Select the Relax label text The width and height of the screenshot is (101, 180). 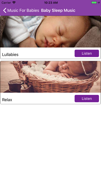click(7, 100)
